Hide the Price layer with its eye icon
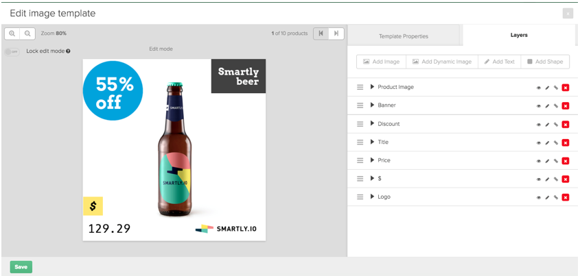 point(539,161)
